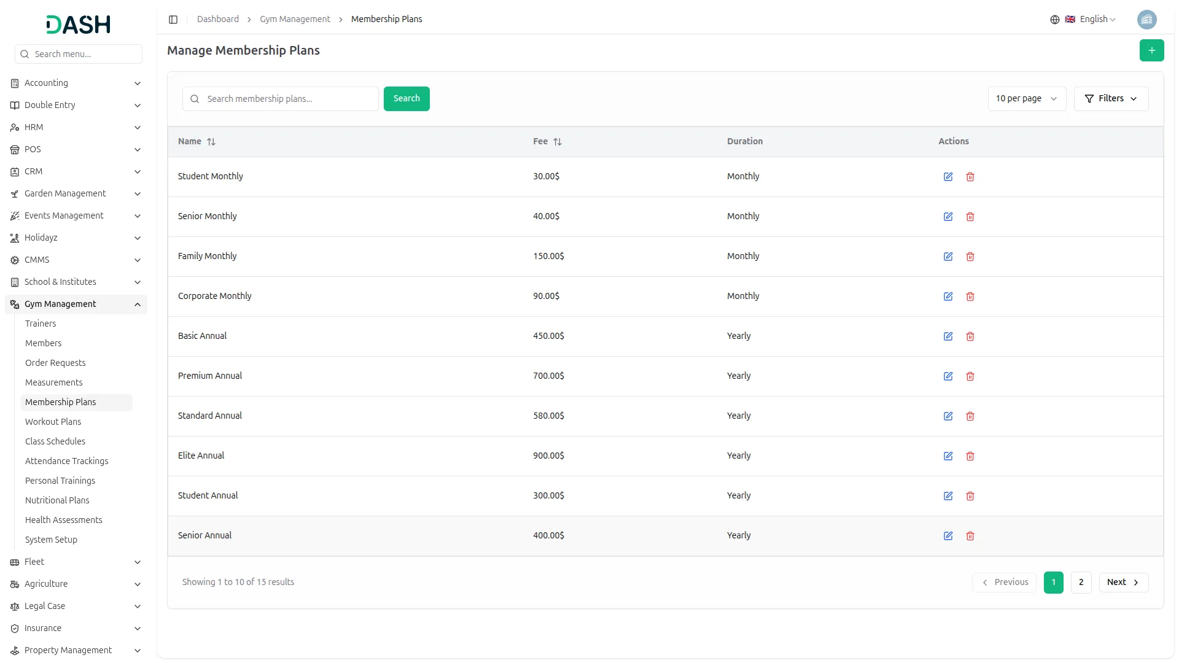This screenshot has width=1179, height=663.
Task: Open Gym Management breadcrumb link
Action: [x=295, y=20]
